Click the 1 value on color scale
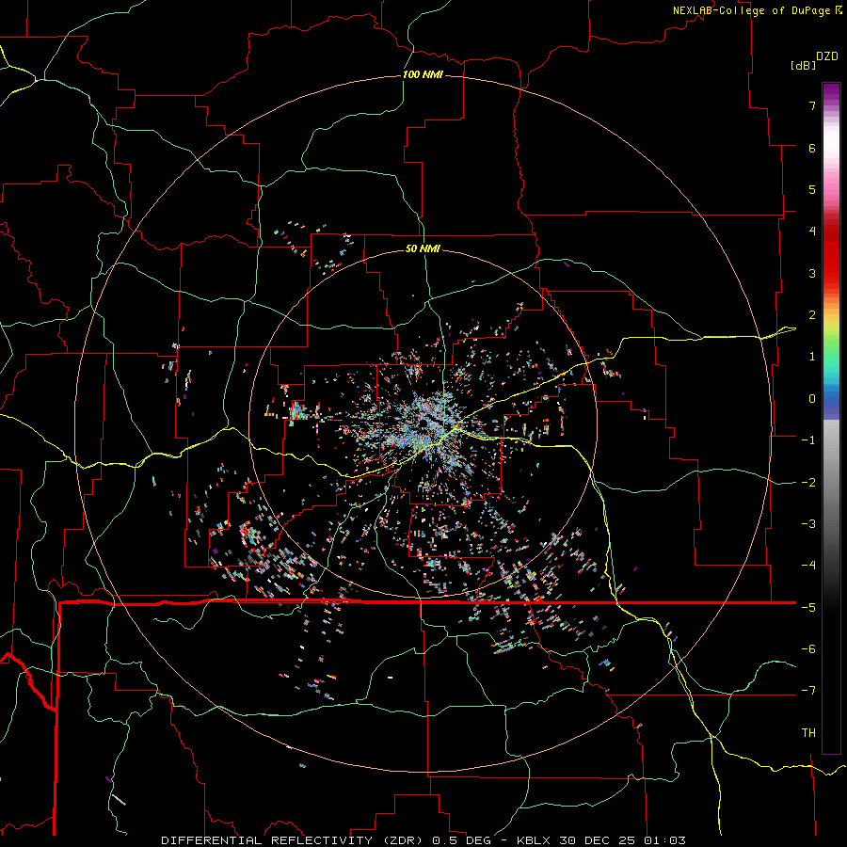This screenshot has height=847, width=847. [812, 357]
